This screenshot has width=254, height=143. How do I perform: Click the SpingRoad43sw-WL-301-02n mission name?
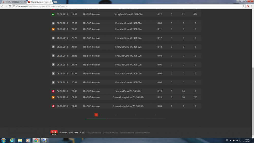(128, 14)
